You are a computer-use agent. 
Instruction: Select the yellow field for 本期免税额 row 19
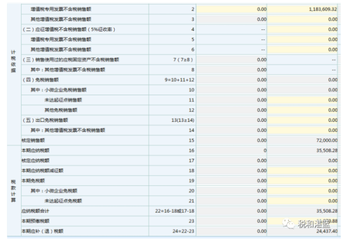(x=303, y=181)
